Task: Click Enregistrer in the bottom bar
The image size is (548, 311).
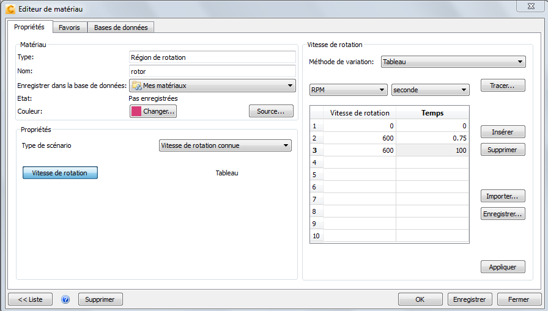Action: pos(470,299)
